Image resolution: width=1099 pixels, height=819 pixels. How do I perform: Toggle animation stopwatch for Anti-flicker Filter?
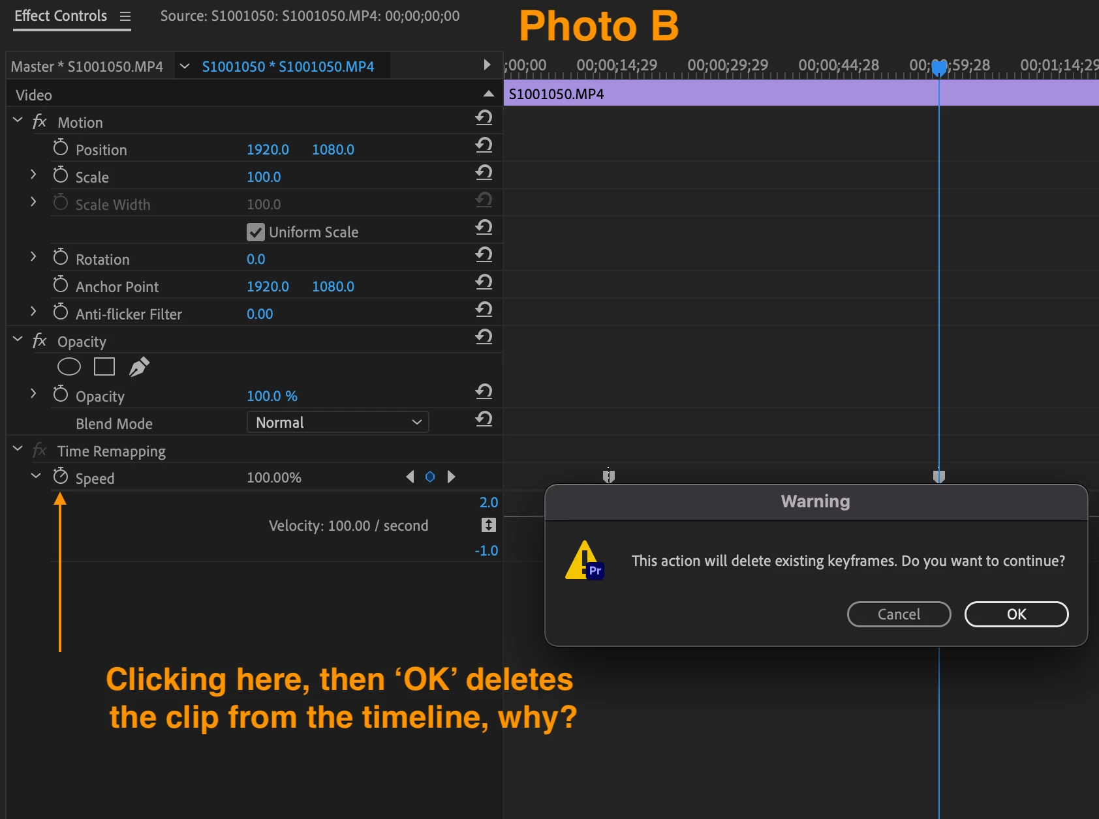[61, 312]
